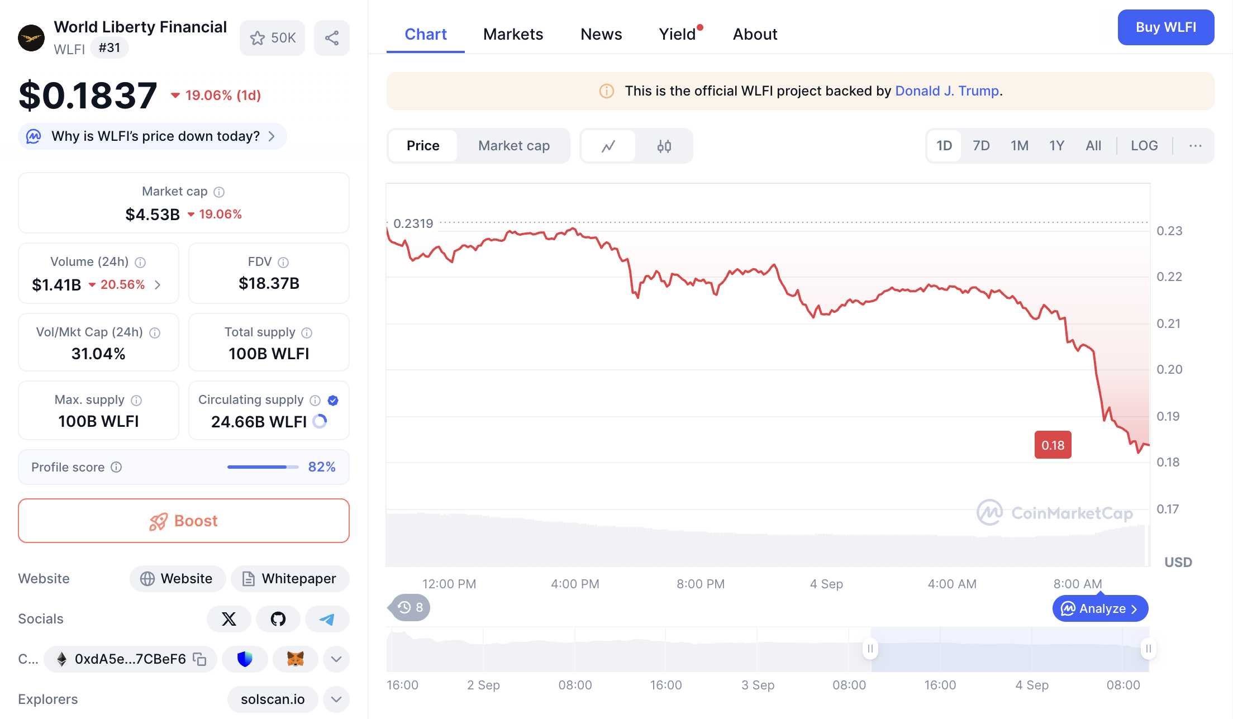Set chart range to 1D
Viewport: 1233px width, 719px height.
tap(944, 146)
